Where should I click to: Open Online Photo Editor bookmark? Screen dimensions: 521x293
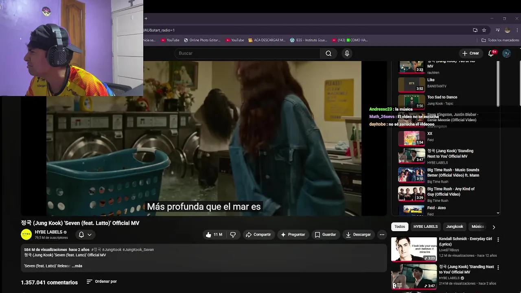point(202,40)
